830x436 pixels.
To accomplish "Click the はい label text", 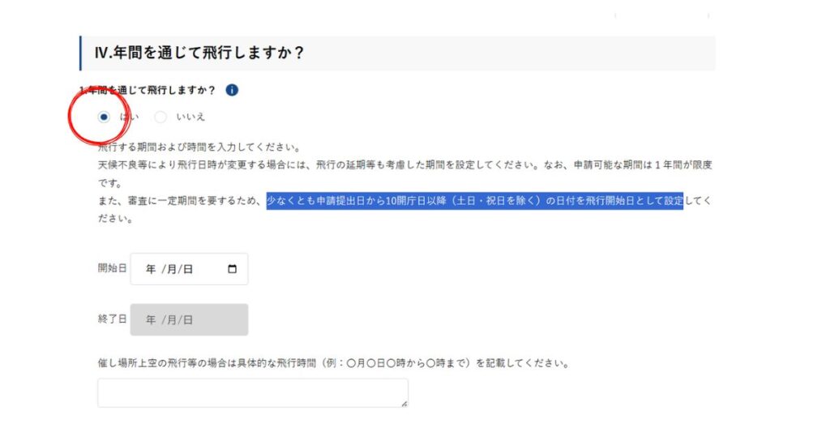I will point(129,117).
